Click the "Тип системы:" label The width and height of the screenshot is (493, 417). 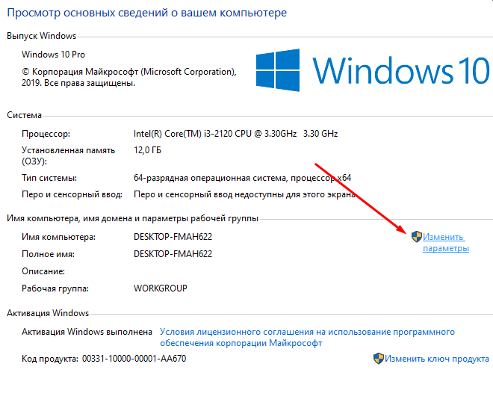(49, 178)
